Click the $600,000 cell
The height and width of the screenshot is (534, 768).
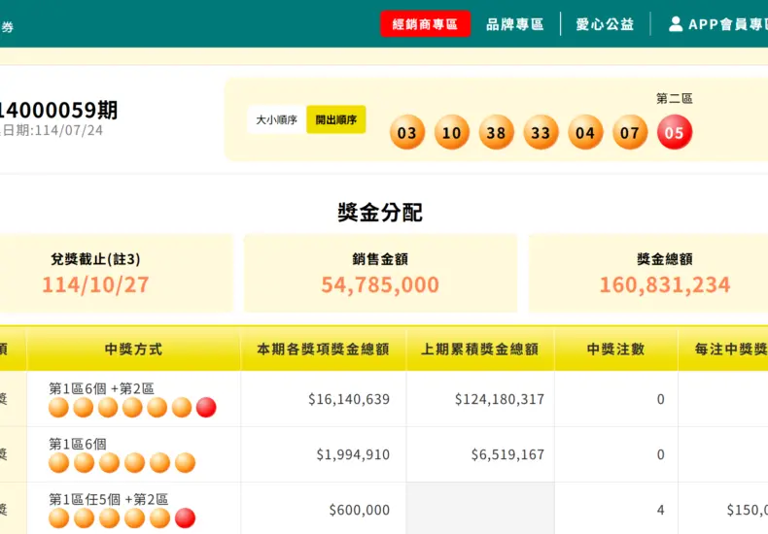pyautogui.click(x=359, y=510)
